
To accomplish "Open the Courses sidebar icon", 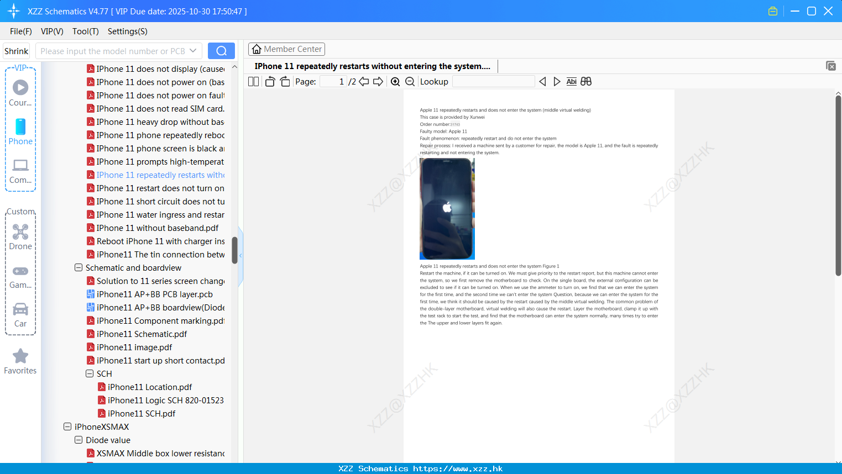I will tap(20, 93).
